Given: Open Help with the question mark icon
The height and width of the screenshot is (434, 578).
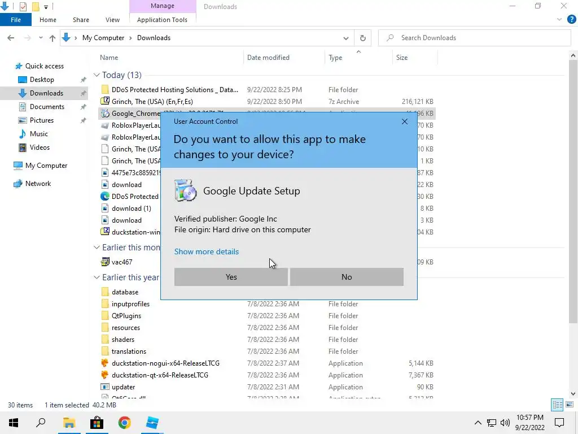Looking at the screenshot, I should (x=571, y=20).
